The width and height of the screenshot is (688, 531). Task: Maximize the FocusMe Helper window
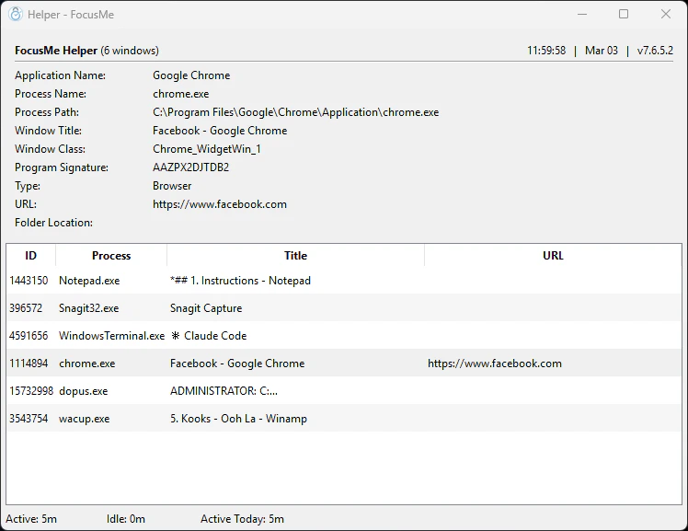[624, 14]
